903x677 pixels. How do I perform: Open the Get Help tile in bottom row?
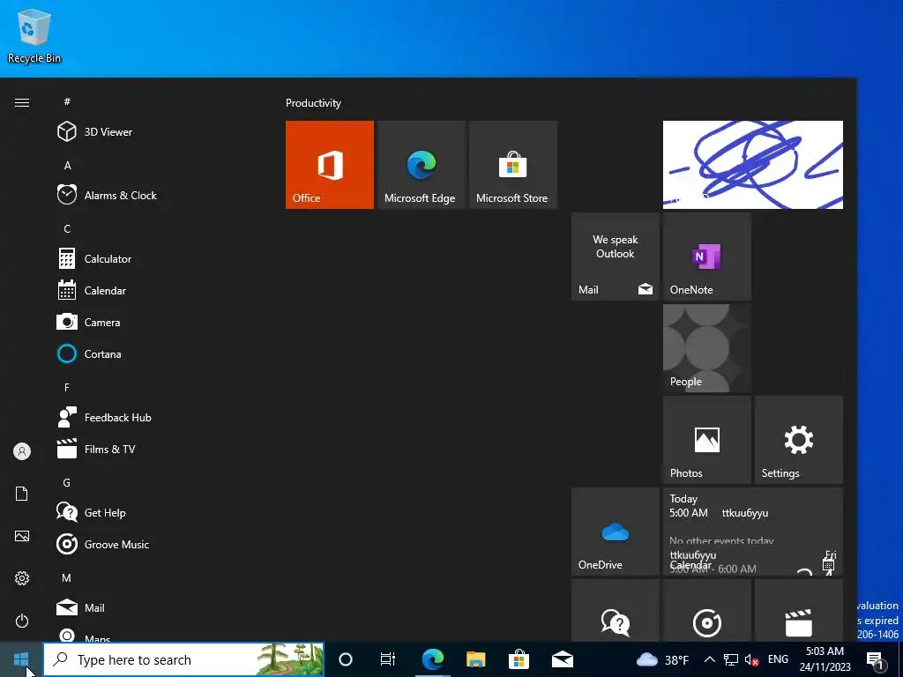coord(615,610)
